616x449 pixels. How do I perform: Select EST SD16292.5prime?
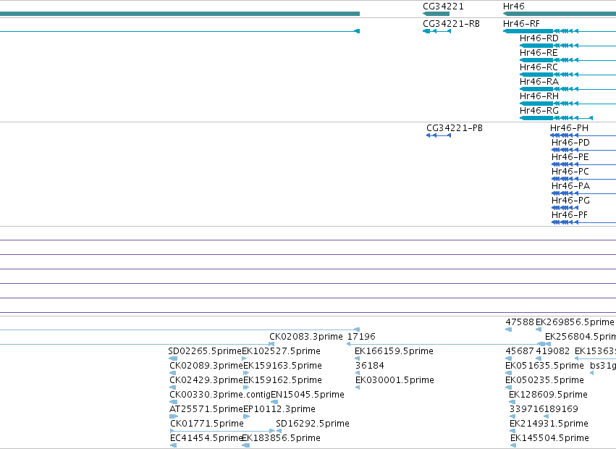click(x=313, y=424)
